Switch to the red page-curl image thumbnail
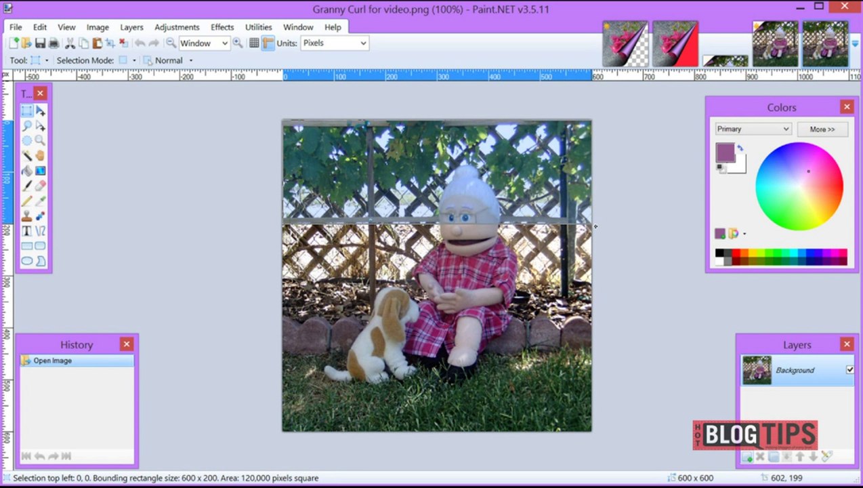Viewport: 863px width, 488px height. (675, 44)
